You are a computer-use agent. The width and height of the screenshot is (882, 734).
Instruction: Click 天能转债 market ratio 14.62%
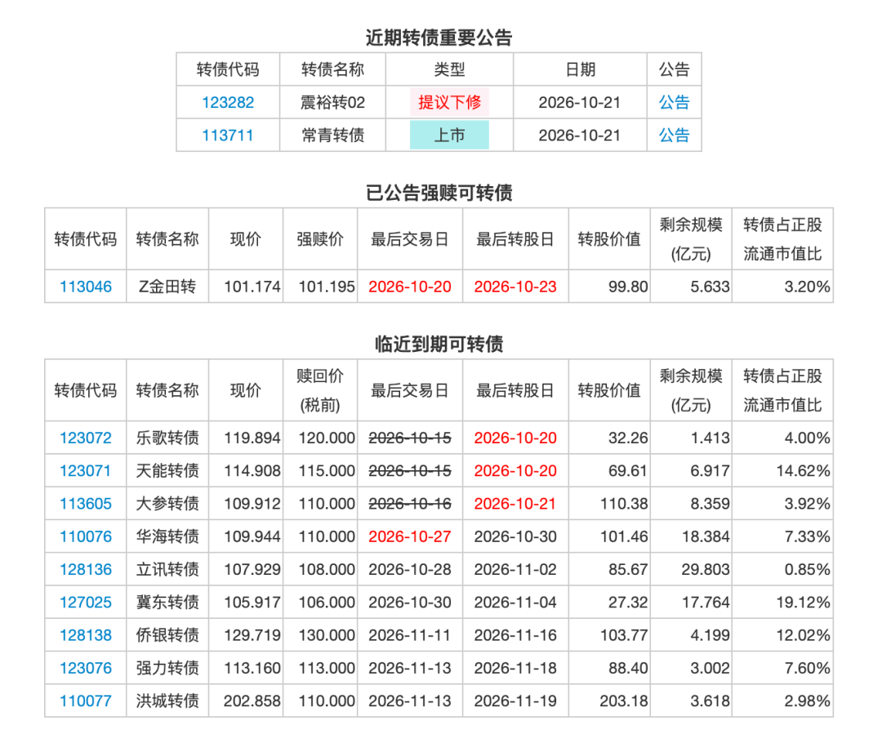pyautogui.click(x=804, y=471)
